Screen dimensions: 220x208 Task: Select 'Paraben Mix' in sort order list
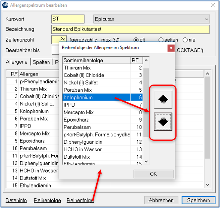pos(103,90)
